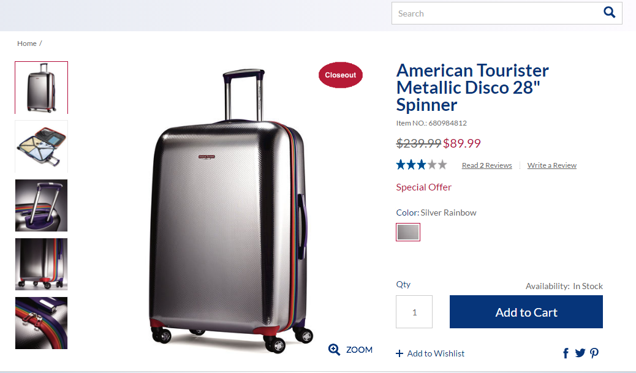Image resolution: width=636 pixels, height=373 pixels.
Task: Pin product on Pinterest
Action: point(594,353)
